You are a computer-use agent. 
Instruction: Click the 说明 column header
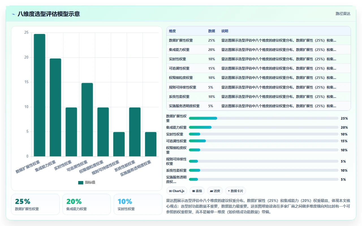(x=225, y=31)
